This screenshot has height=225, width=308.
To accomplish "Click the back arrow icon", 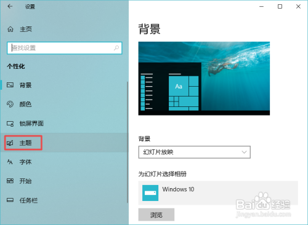I will (x=10, y=7).
